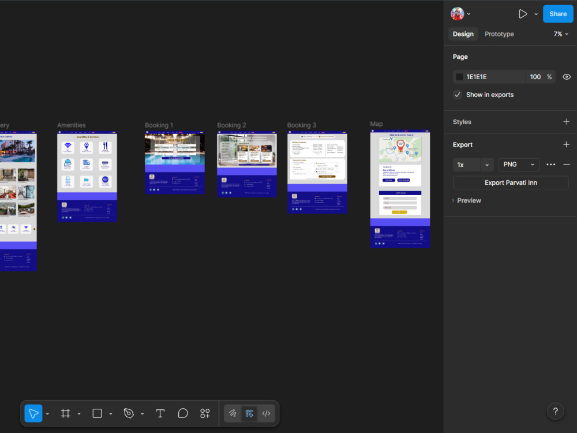Click the Export section heading
Image resolution: width=577 pixels, height=433 pixels.
pyautogui.click(x=463, y=145)
